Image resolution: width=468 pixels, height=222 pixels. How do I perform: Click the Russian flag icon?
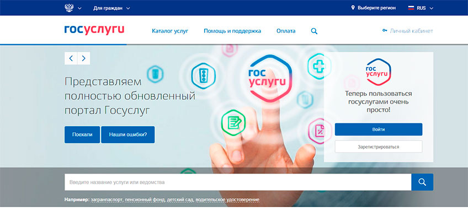click(x=411, y=8)
